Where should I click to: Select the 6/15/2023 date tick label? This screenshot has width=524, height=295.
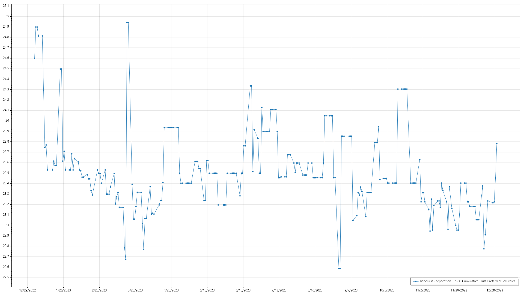pos(243,290)
